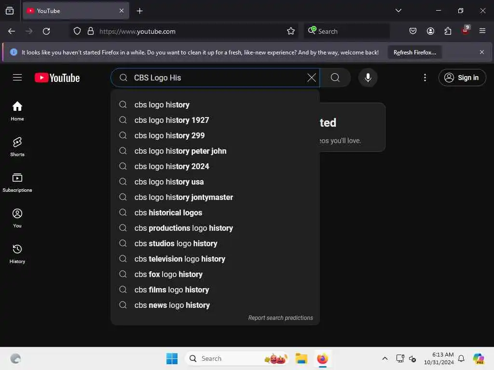The width and height of the screenshot is (494, 370).
Task: Open tracking protection shield icon
Action: pyautogui.click(x=77, y=31)
